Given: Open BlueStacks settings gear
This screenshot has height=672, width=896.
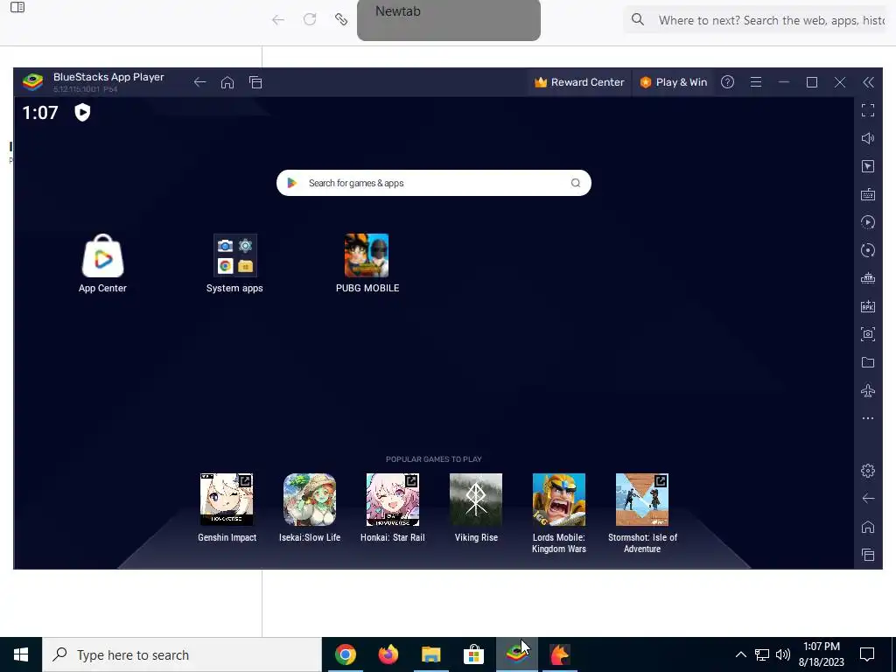Looking at the screenshot, I should (x=868, y=470).
